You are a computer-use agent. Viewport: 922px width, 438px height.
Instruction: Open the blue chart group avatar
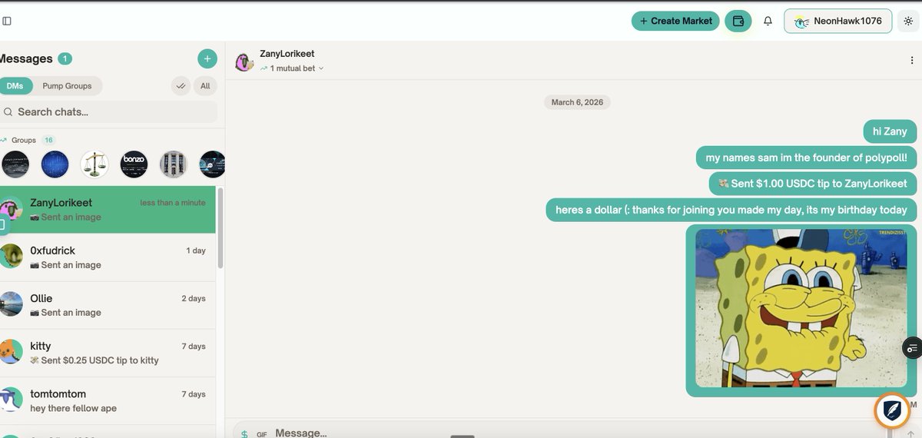point(55,164)
